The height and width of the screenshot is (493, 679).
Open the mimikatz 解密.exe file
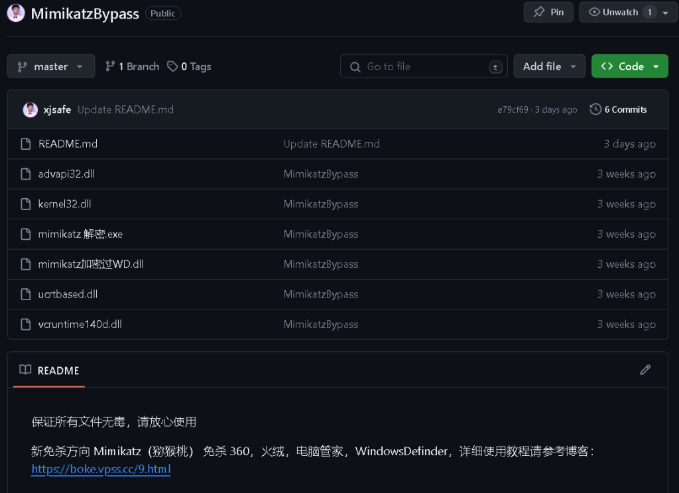click(80, 234)
